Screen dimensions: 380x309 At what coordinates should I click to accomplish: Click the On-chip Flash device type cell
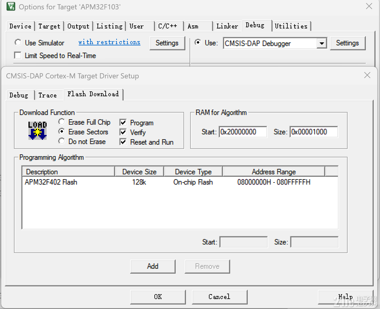pyautogui.click(x=193, y=182)
